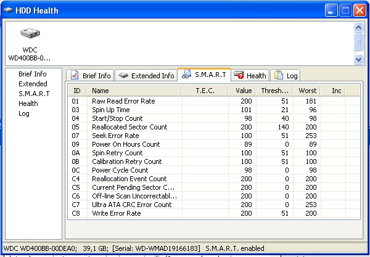Select the Power On Hours Count row
Screen dimensions: 370x257
[x=214, y=144]
